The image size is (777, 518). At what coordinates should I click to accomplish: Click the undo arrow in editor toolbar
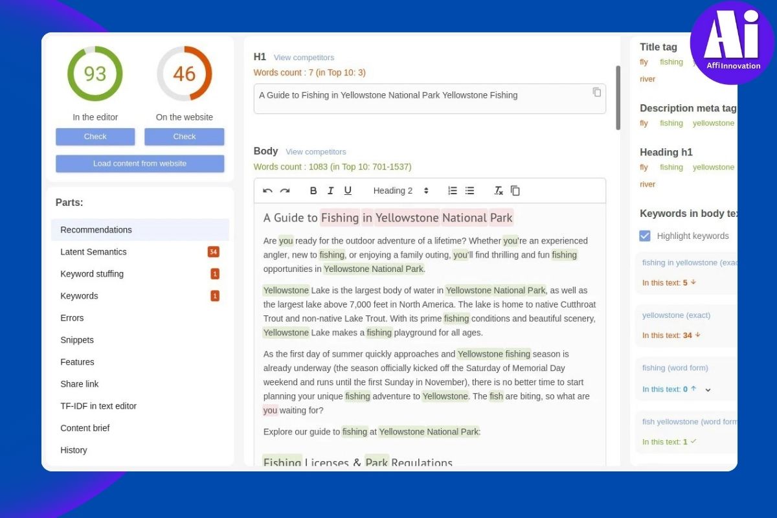click(x=267, y=190)
